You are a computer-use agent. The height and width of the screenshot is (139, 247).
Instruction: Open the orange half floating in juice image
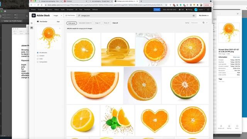tap(118, 49)
